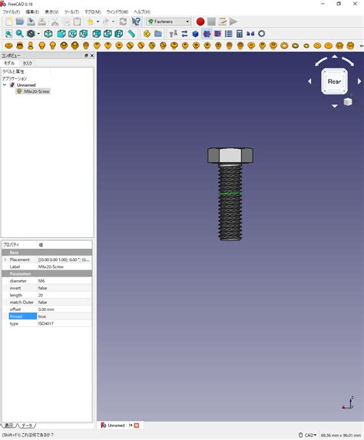Click the blue cube simple-shape icon

pos(196,34)
